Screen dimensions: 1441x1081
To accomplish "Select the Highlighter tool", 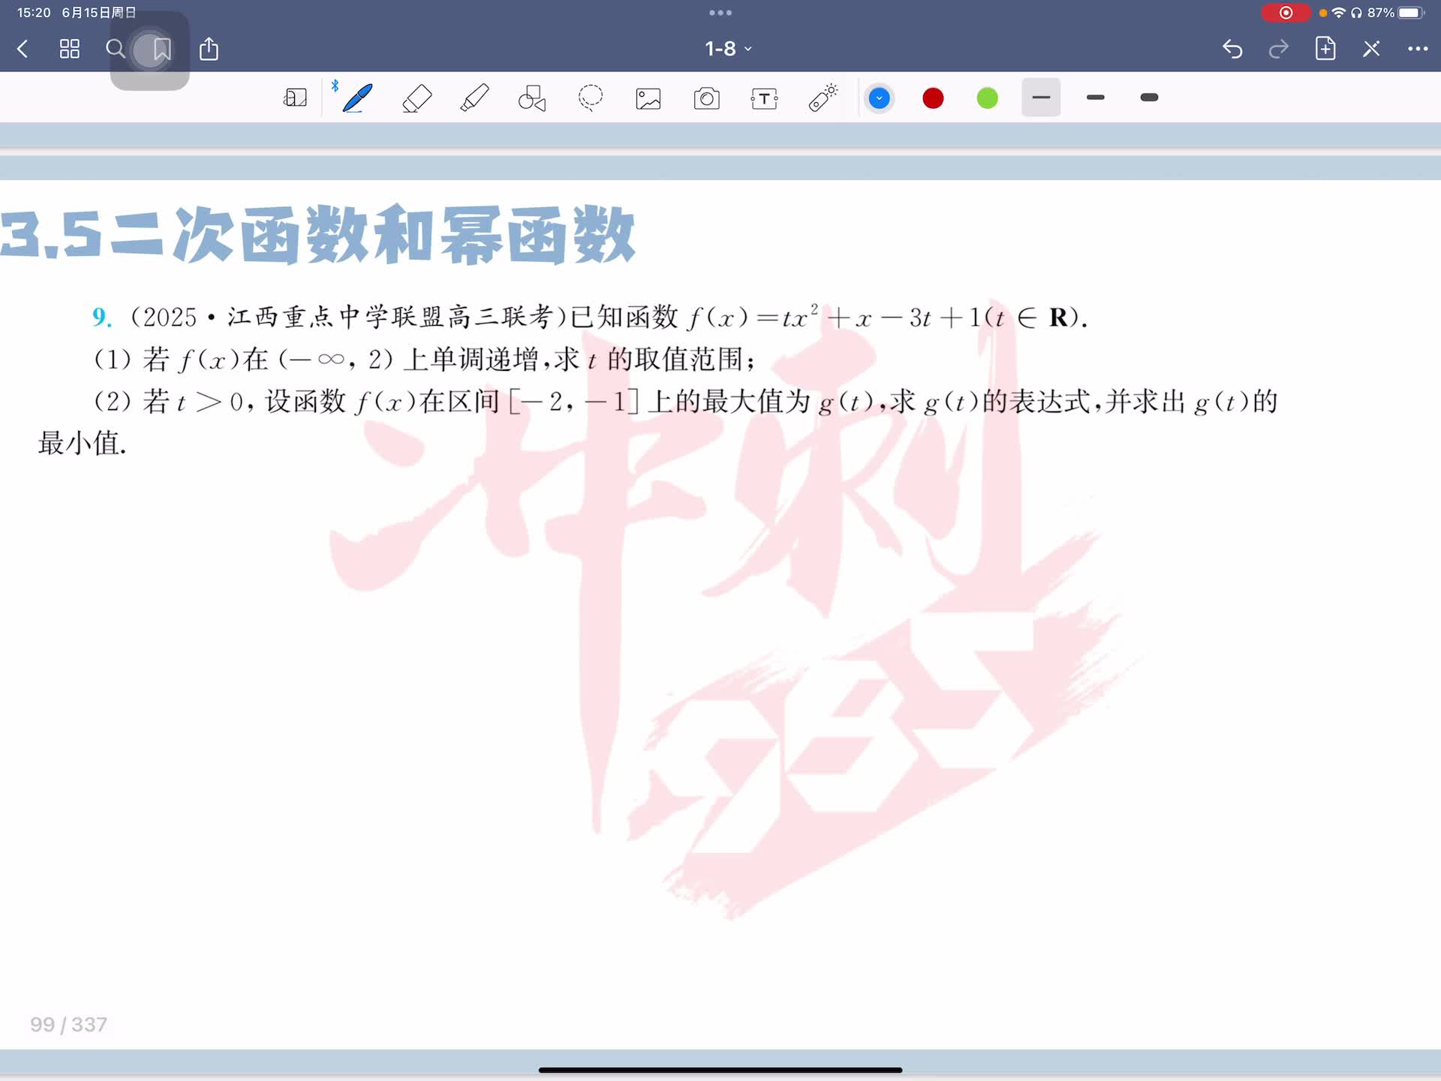I will pos(474,98).
